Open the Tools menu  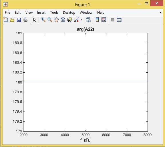pos(54,13)
